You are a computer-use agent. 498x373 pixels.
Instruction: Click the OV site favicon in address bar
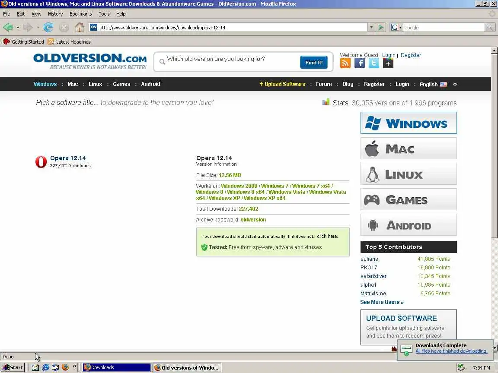click(94, 27)
